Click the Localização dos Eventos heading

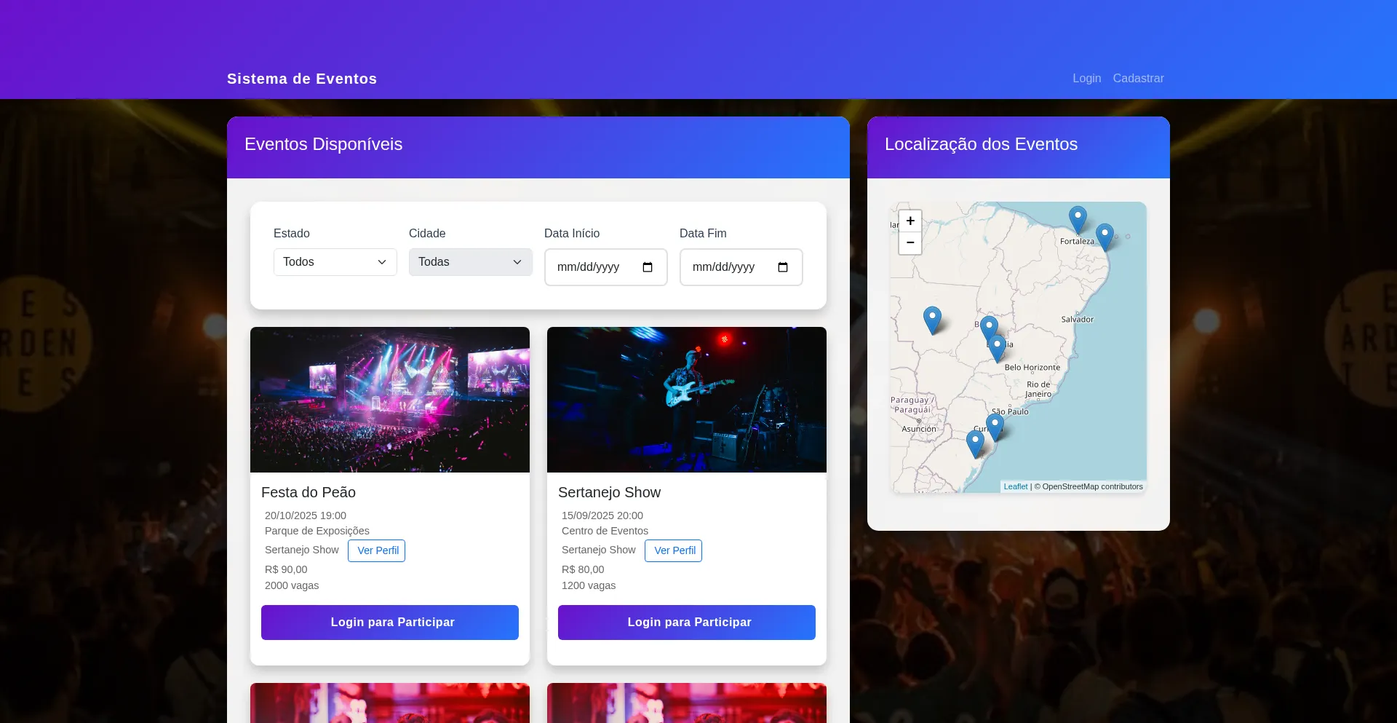tap(981, 144)
